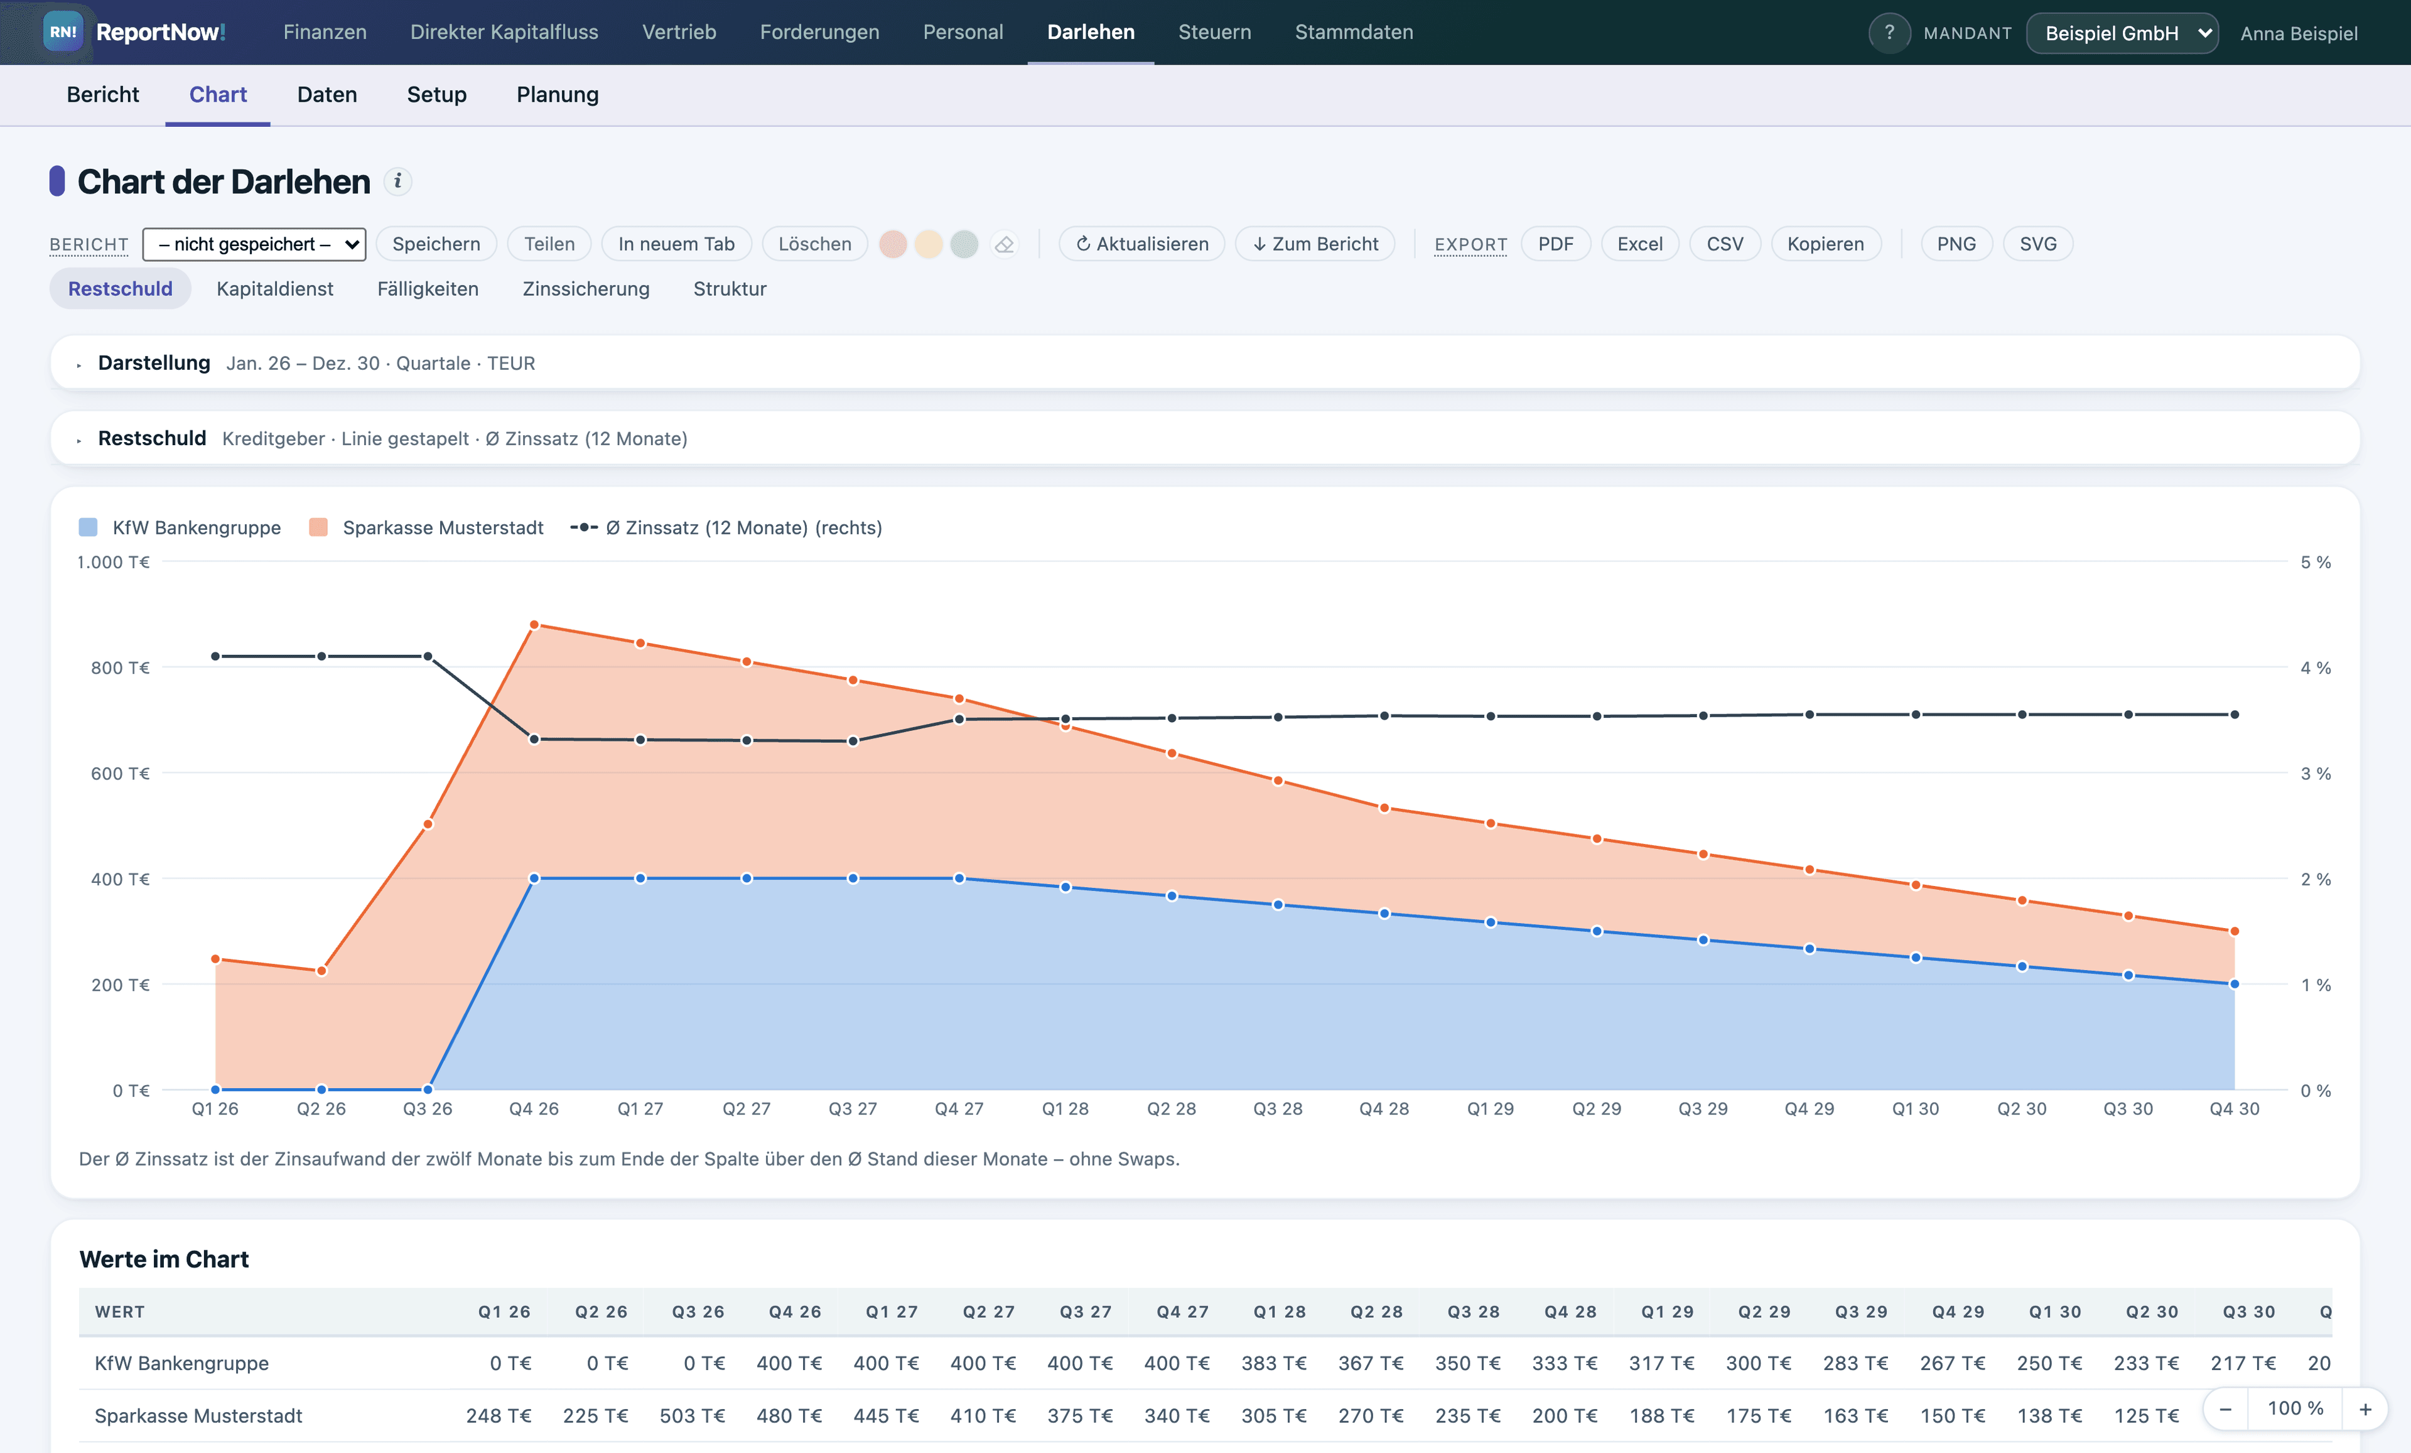Toggle KfW Bankengruppe legend series
2411x1453 pixels.
tap(180, 527)
